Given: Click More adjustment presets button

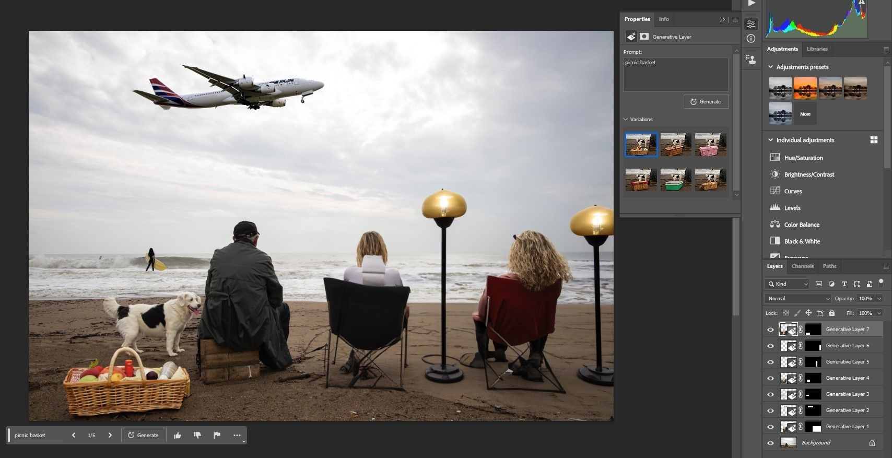Looking at the screenshot, I should coord(805,113).
